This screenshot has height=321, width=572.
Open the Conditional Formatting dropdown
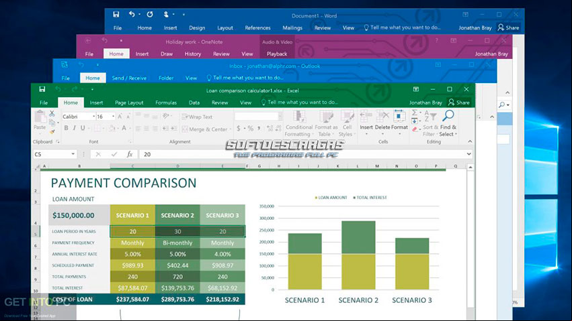click(x=299, y=124)
